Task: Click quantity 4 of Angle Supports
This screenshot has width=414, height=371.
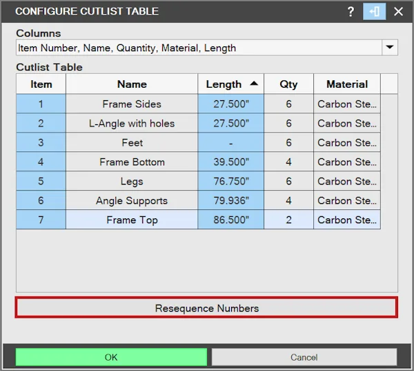Action: click(x=288, y=200)
